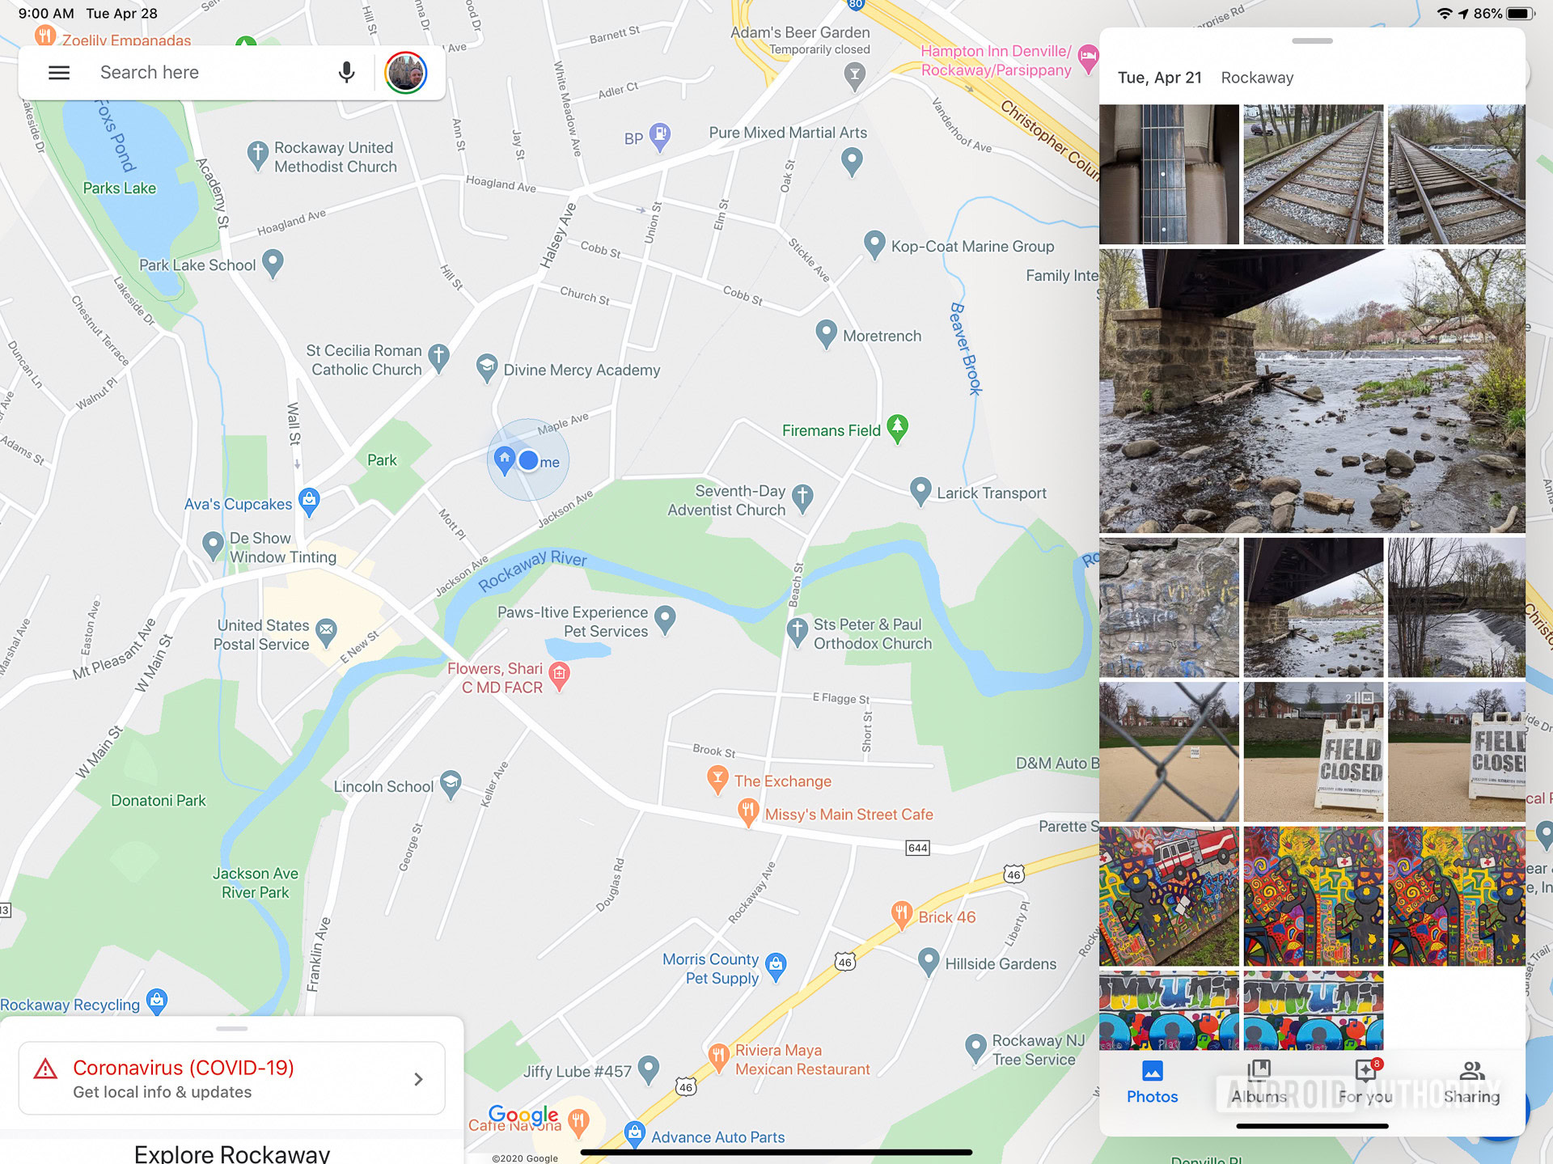Switch to the Albums tab
Viewport: 1553px width, 1164px height.
pos(1259,1082)
